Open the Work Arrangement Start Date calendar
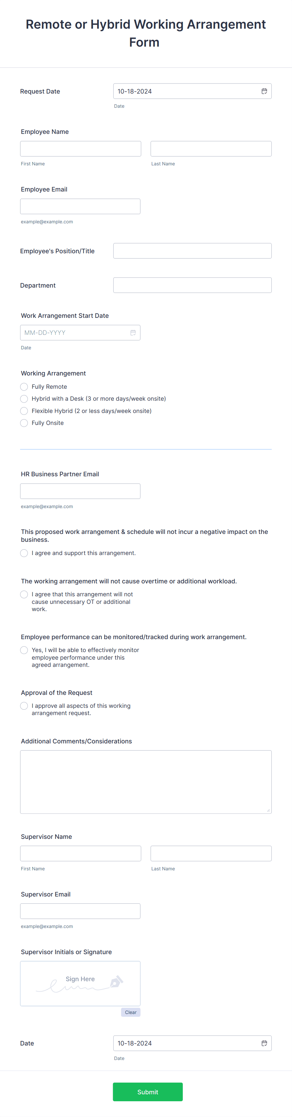This screenshot has width=292, height=1117. [132, 333]
